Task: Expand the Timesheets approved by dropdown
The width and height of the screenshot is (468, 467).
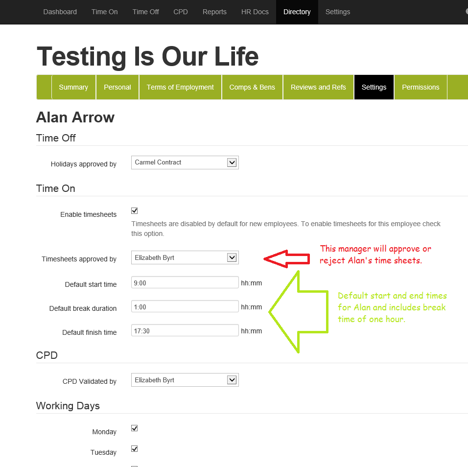Action: point(185,258)
